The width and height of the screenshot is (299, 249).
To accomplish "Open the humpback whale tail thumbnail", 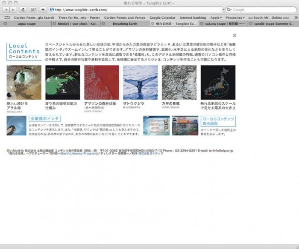I will click(141, 83).
